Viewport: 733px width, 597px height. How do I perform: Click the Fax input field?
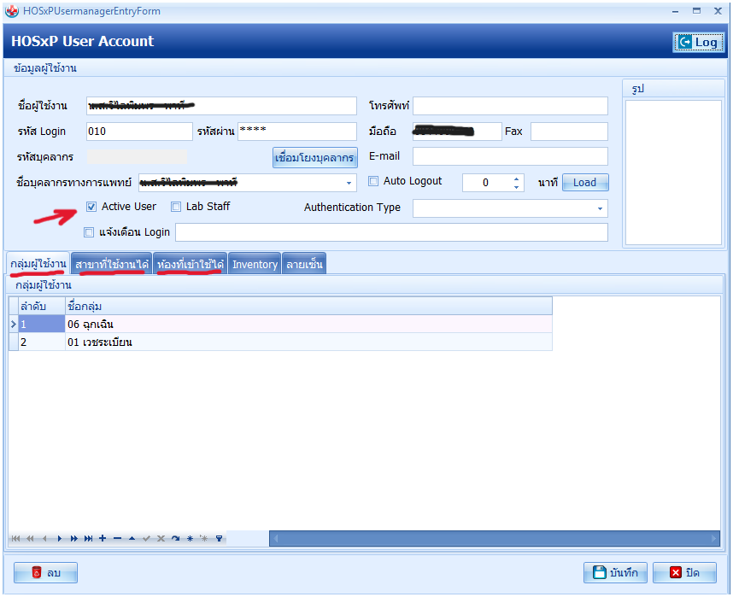(569, 132)
